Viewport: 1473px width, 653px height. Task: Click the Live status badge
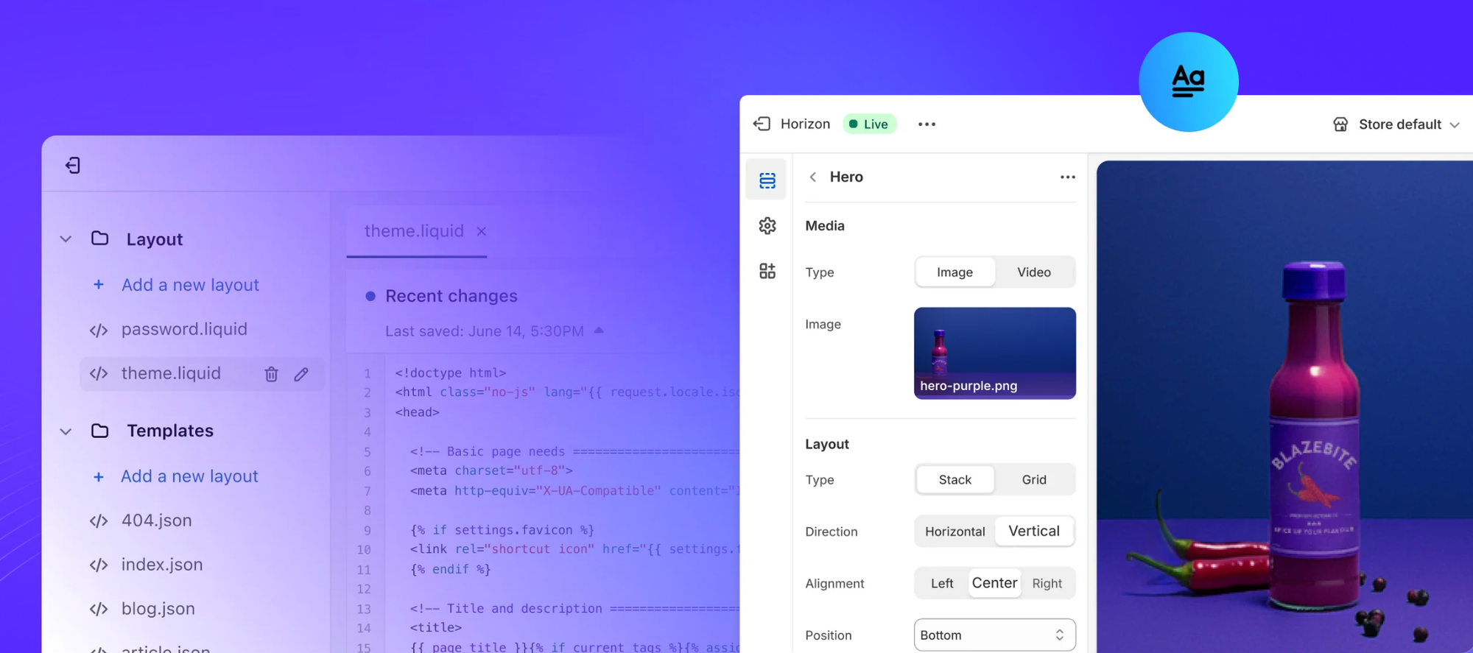point(869,124)
